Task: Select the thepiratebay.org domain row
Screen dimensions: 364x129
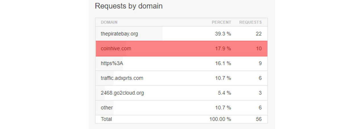Action: click(x=119, y=34)
